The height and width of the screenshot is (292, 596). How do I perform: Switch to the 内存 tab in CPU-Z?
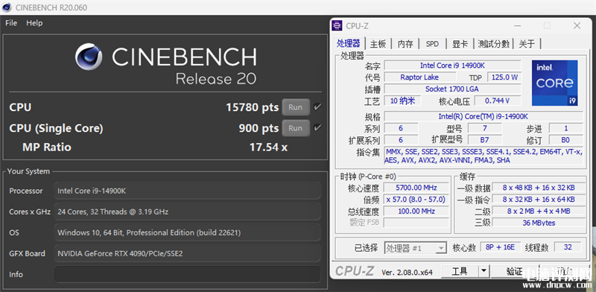(x=405, y=44)
